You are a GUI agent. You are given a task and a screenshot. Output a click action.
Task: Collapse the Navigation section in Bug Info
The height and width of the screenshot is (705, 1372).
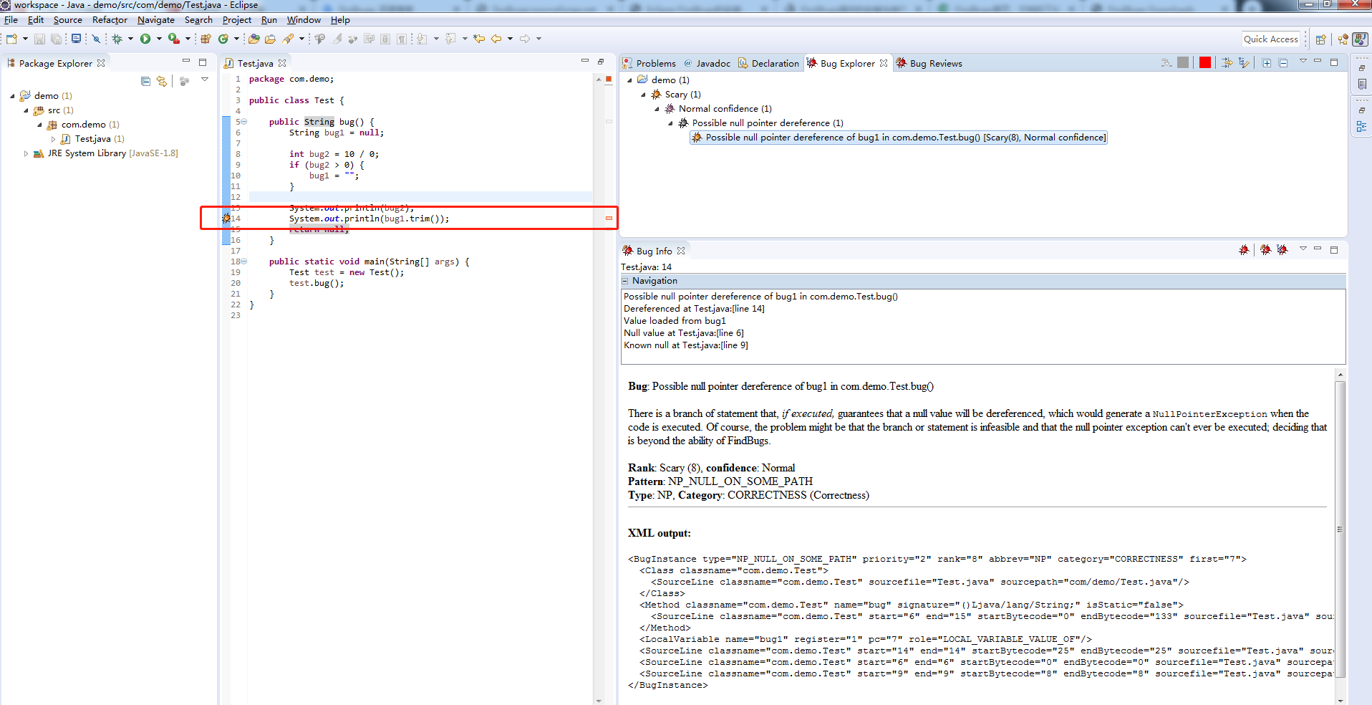click(x=626, y=281)
